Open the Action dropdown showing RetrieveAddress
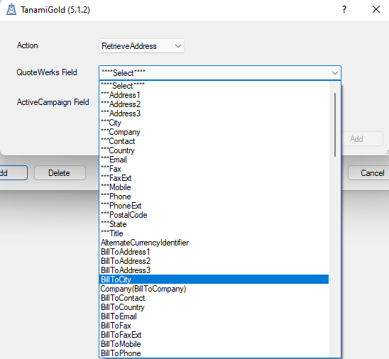The height and width of the screenshot is (359, 389). click(x=141, y=46)
